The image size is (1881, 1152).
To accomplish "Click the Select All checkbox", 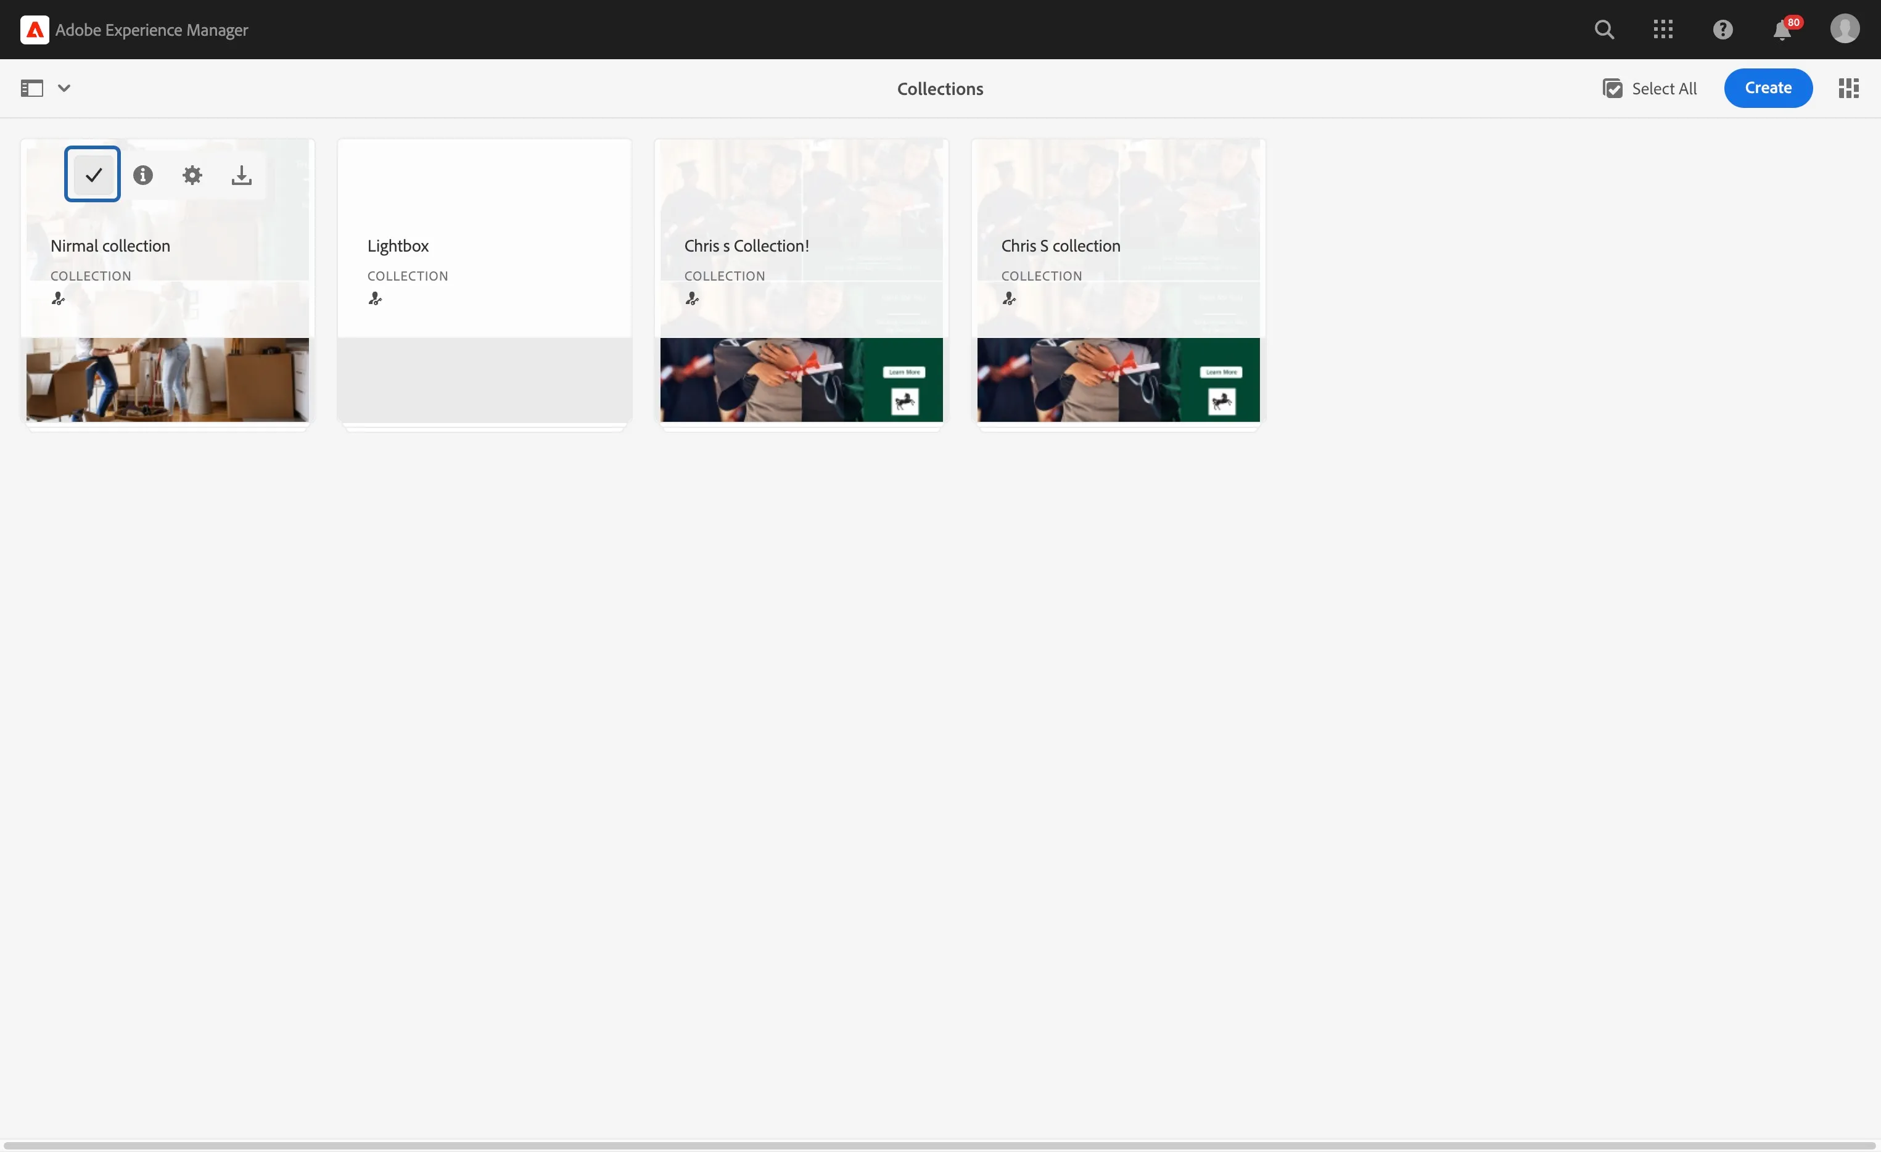I will coord(1650,89).
